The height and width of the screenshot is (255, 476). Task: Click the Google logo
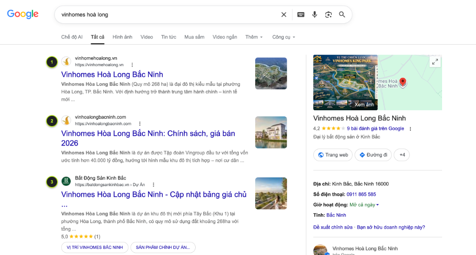click(23, 14)
